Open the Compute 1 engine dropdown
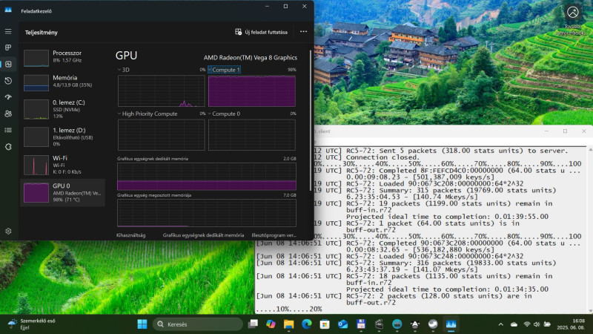 coord(224,70)
